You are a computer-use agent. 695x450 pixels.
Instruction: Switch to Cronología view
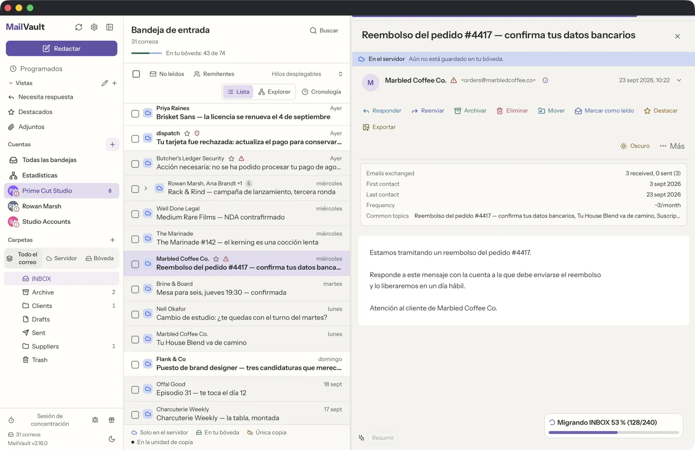coord(321,92)
